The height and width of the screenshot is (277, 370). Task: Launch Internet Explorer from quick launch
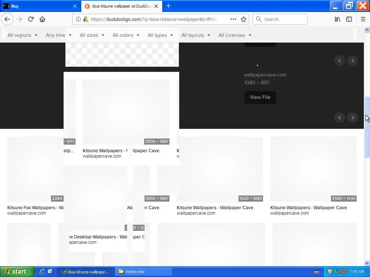click(42, 272)
